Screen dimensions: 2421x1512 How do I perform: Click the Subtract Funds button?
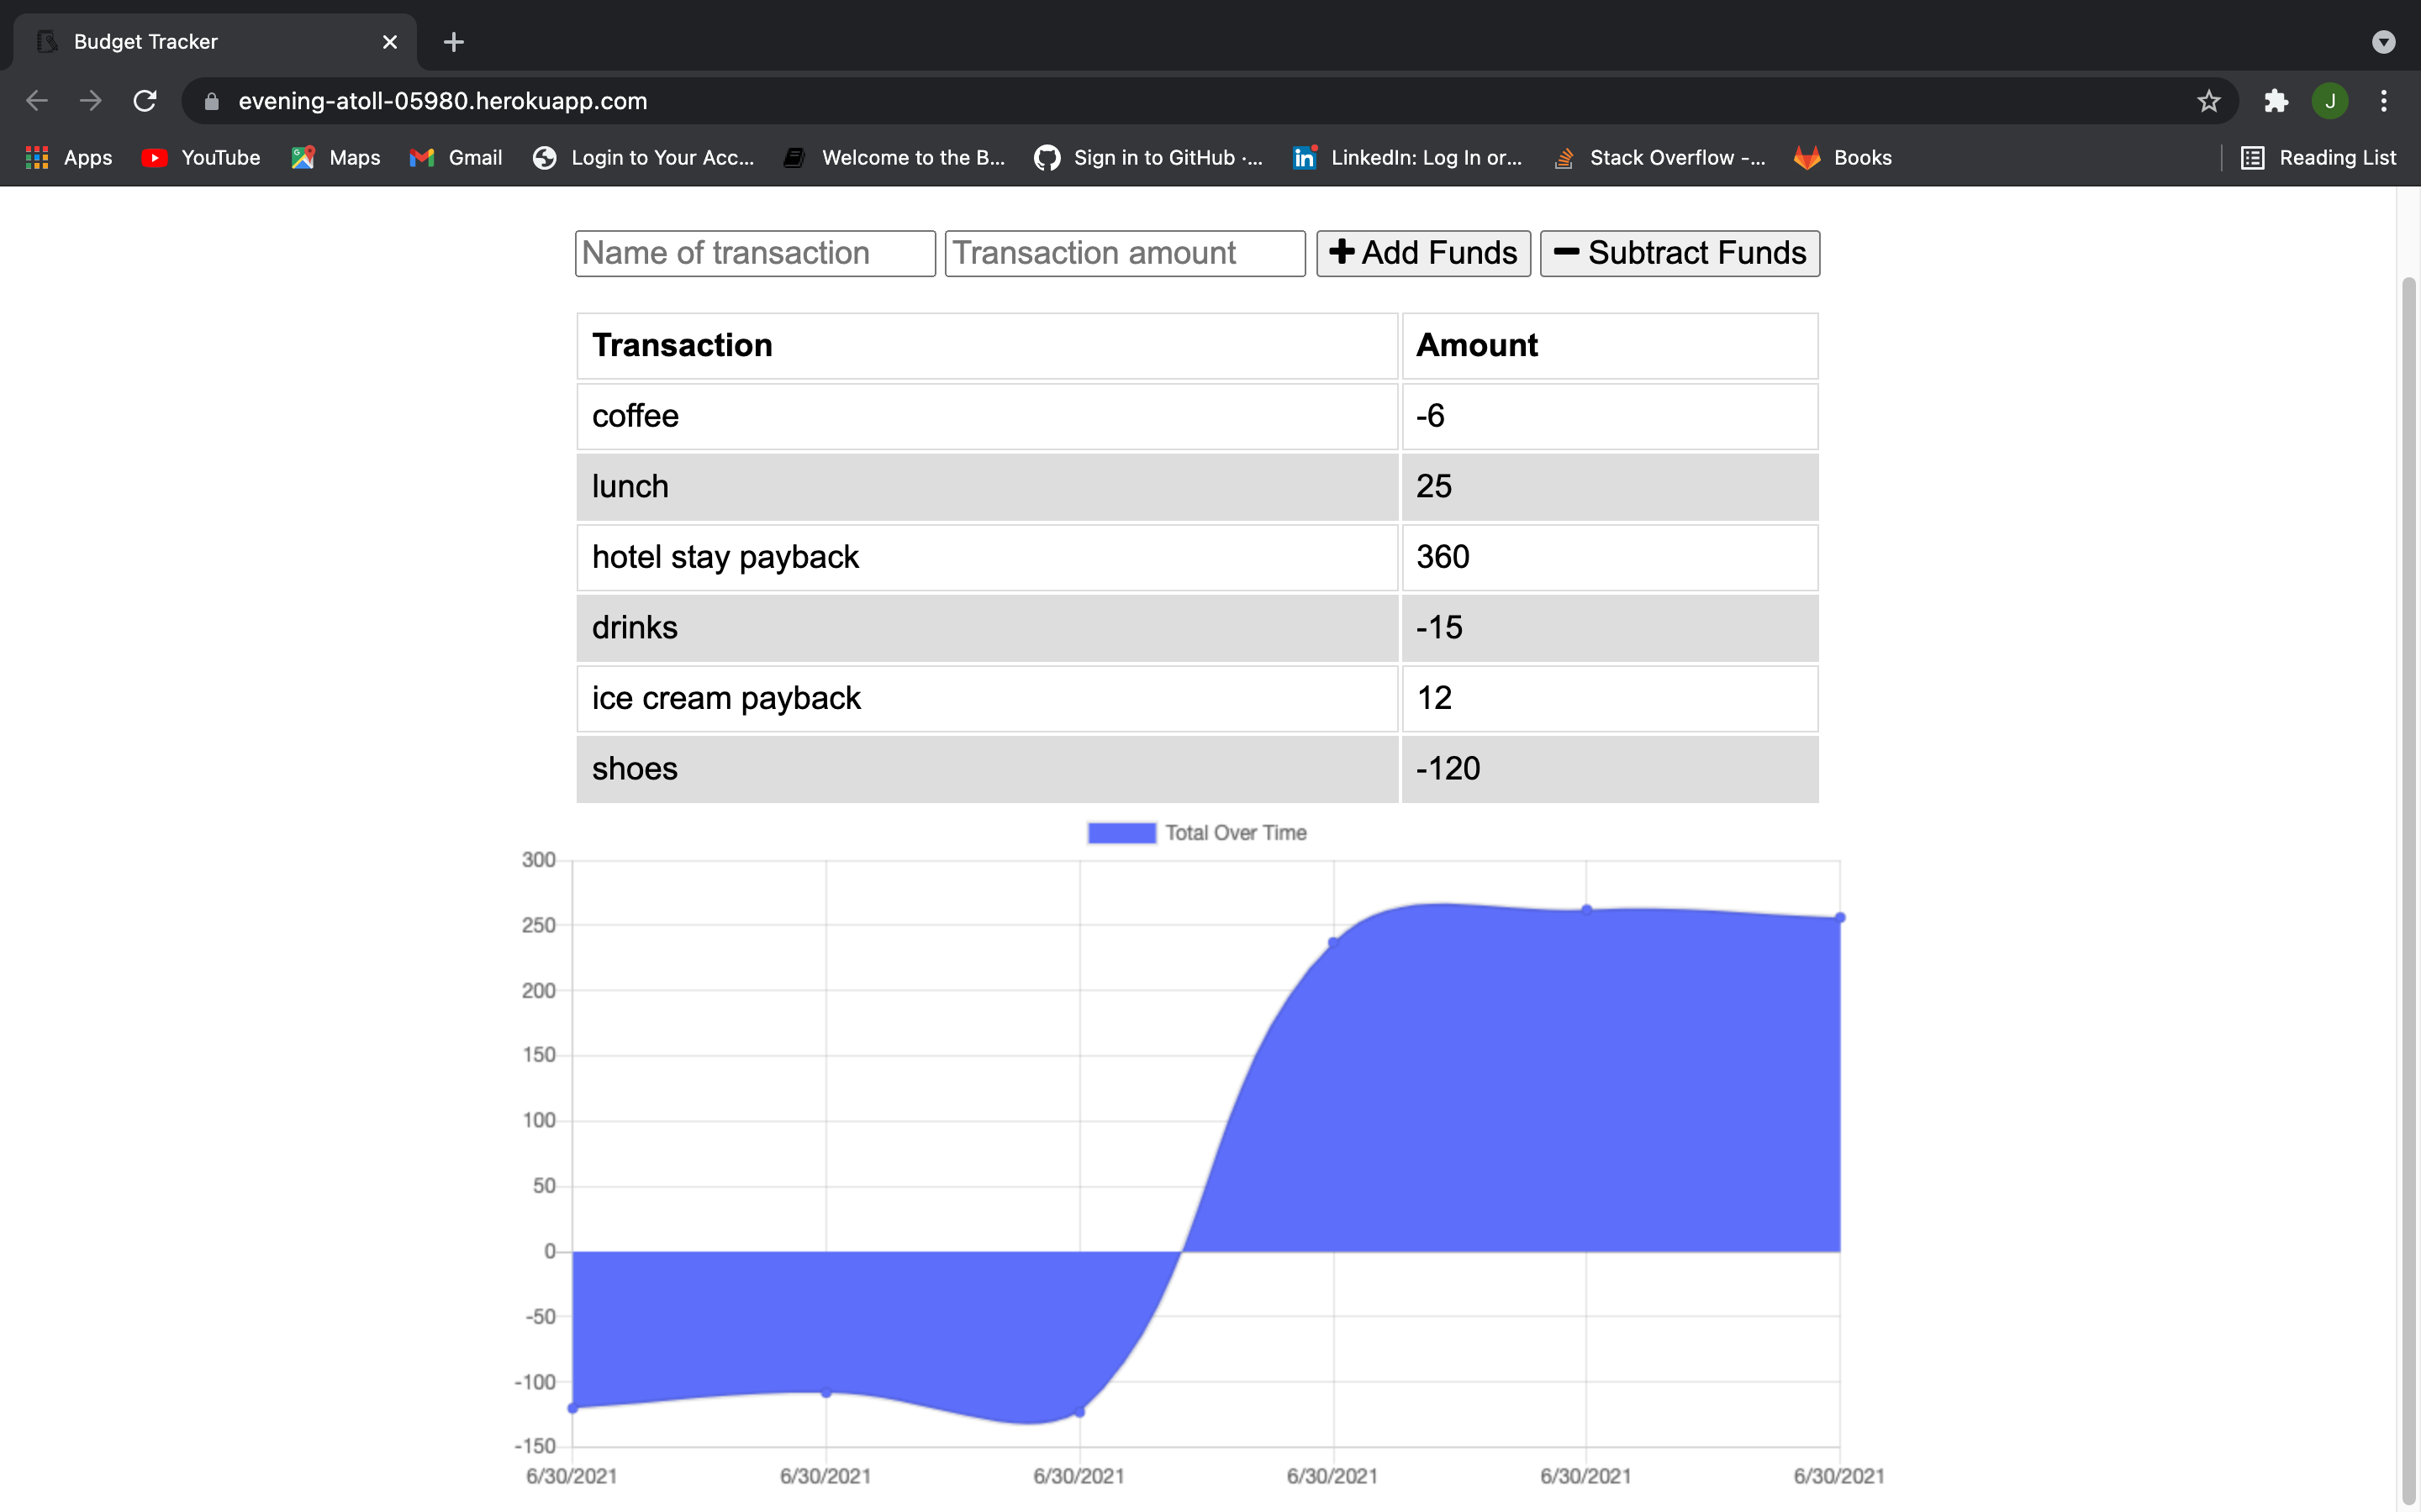click(1680, 253)
